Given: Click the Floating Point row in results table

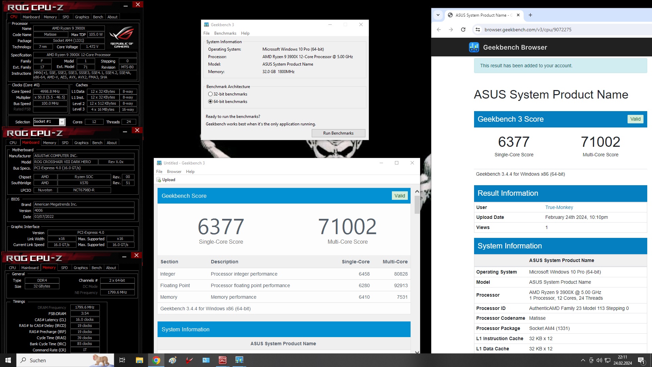Looking at the screenshot, I should pos(284,285).
